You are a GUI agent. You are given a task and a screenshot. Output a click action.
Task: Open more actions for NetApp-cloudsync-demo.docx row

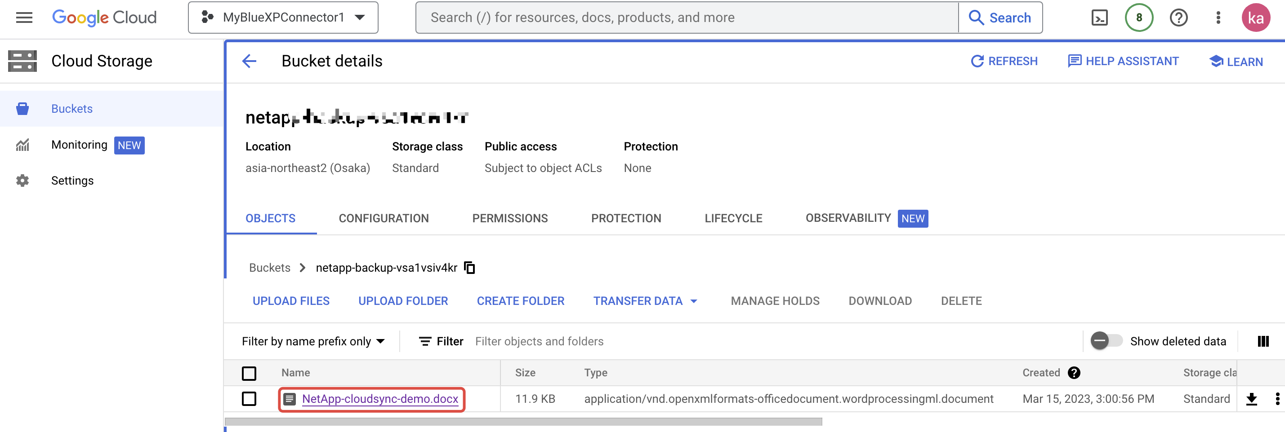click(1277, 399)
